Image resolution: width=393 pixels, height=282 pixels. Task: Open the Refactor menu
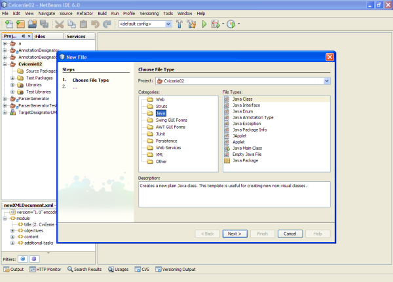(x=84, y=14)
